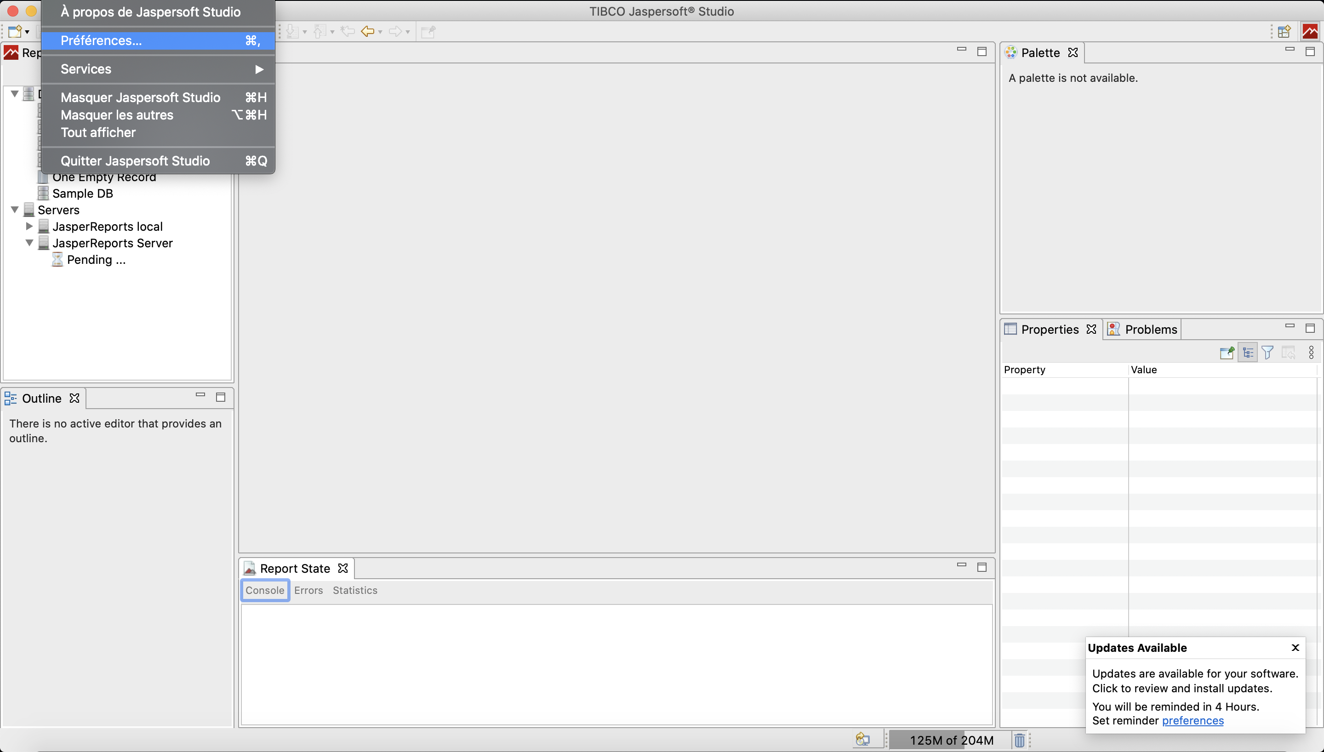Open the Properties view three-dot menu
Image resolution: width=1324 pixels, height=752 pixels.
1311,353
